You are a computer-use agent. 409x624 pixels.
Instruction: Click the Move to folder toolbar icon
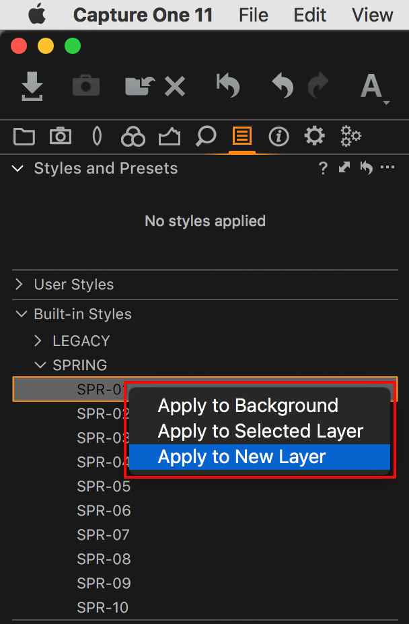point(140,86)
